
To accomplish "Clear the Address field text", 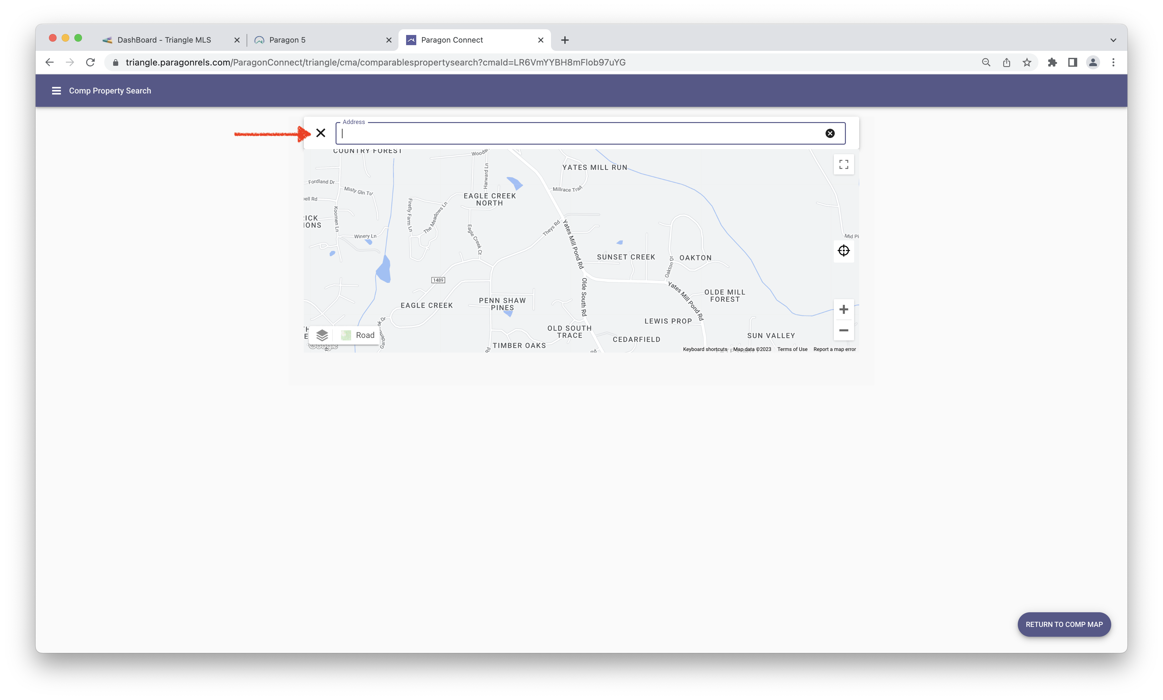I will pos(830,134).
